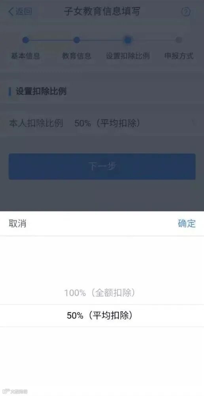Click the 下一步 button

click(102, 166)
